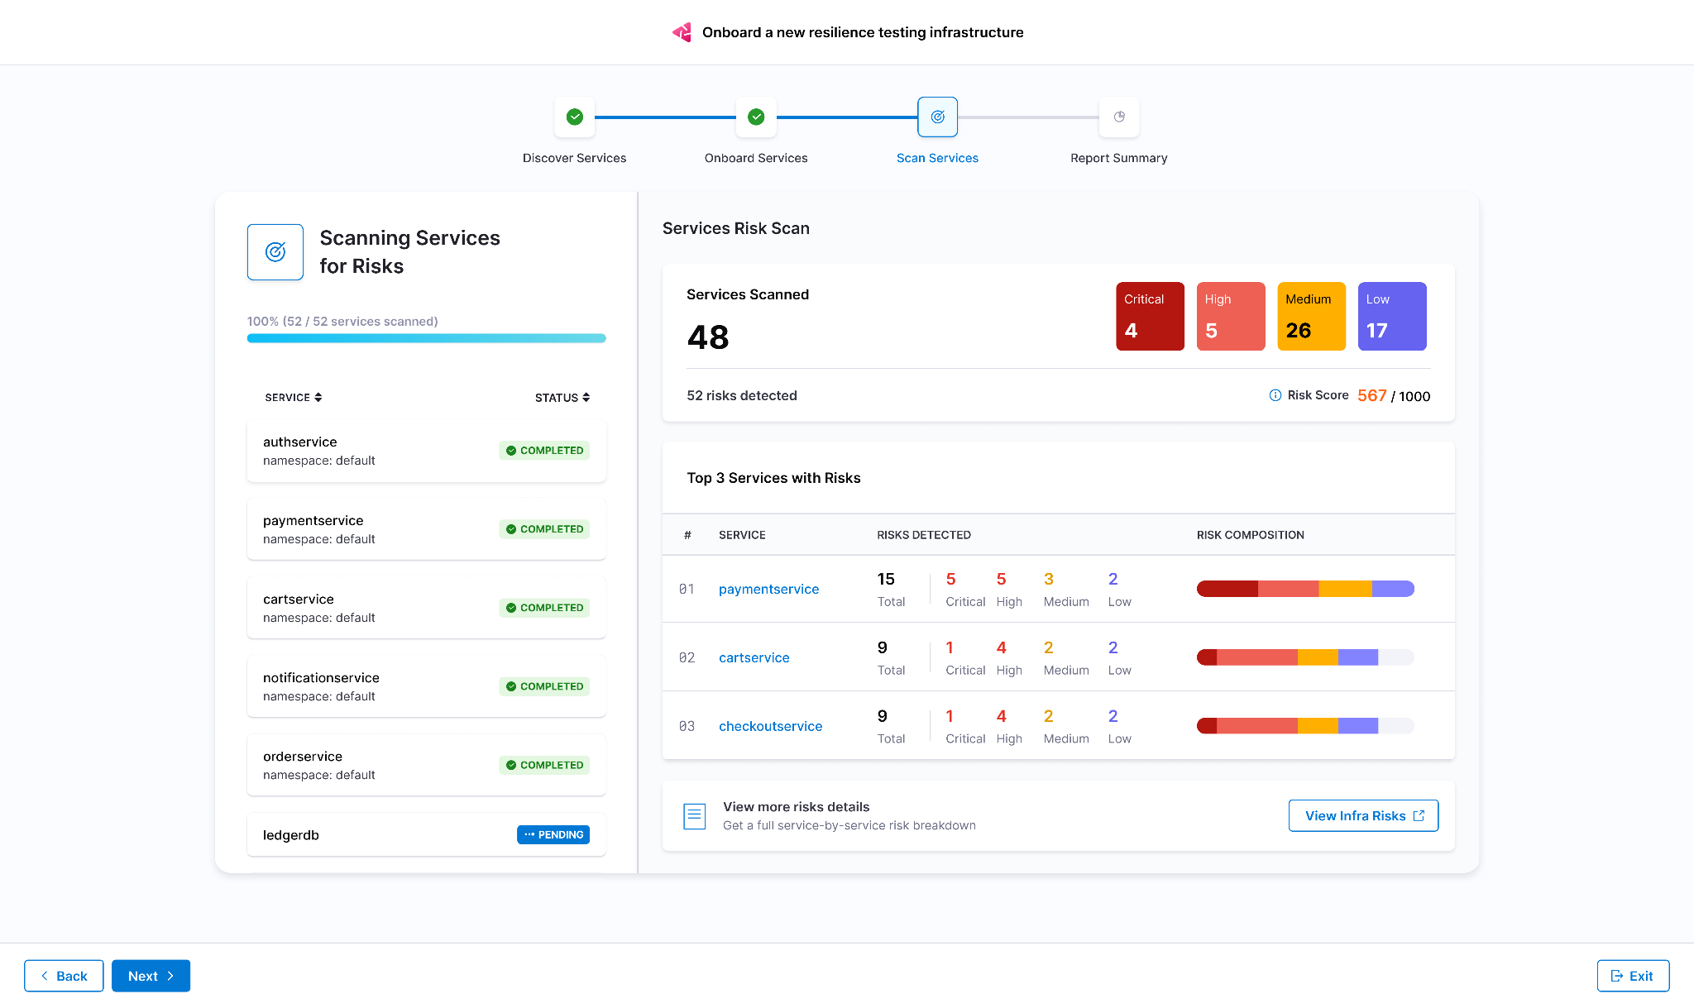This screenshot has height=1008, width=1694.
Task: Click the Risk Score 567 value
Action: (1371, 395)
